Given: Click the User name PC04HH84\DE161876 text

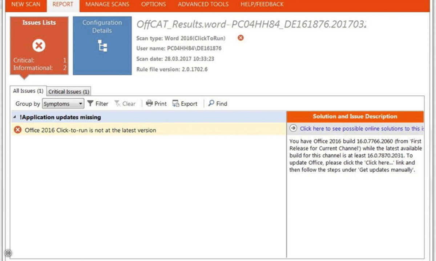Looking at the screenshot, I should [x=179, y=48].
